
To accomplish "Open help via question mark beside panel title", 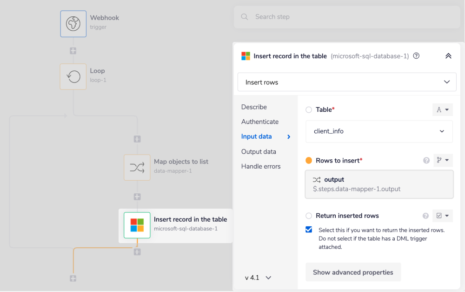I will point(416,55).
